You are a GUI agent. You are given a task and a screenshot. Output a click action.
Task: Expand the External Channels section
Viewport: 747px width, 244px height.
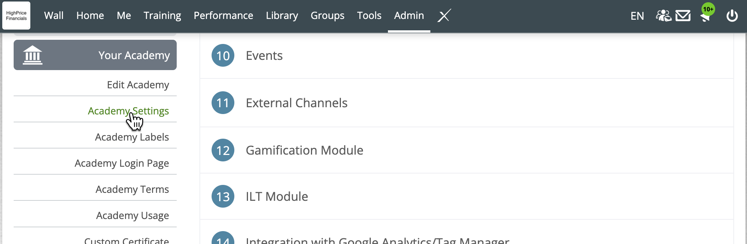(x=467, y=103)
